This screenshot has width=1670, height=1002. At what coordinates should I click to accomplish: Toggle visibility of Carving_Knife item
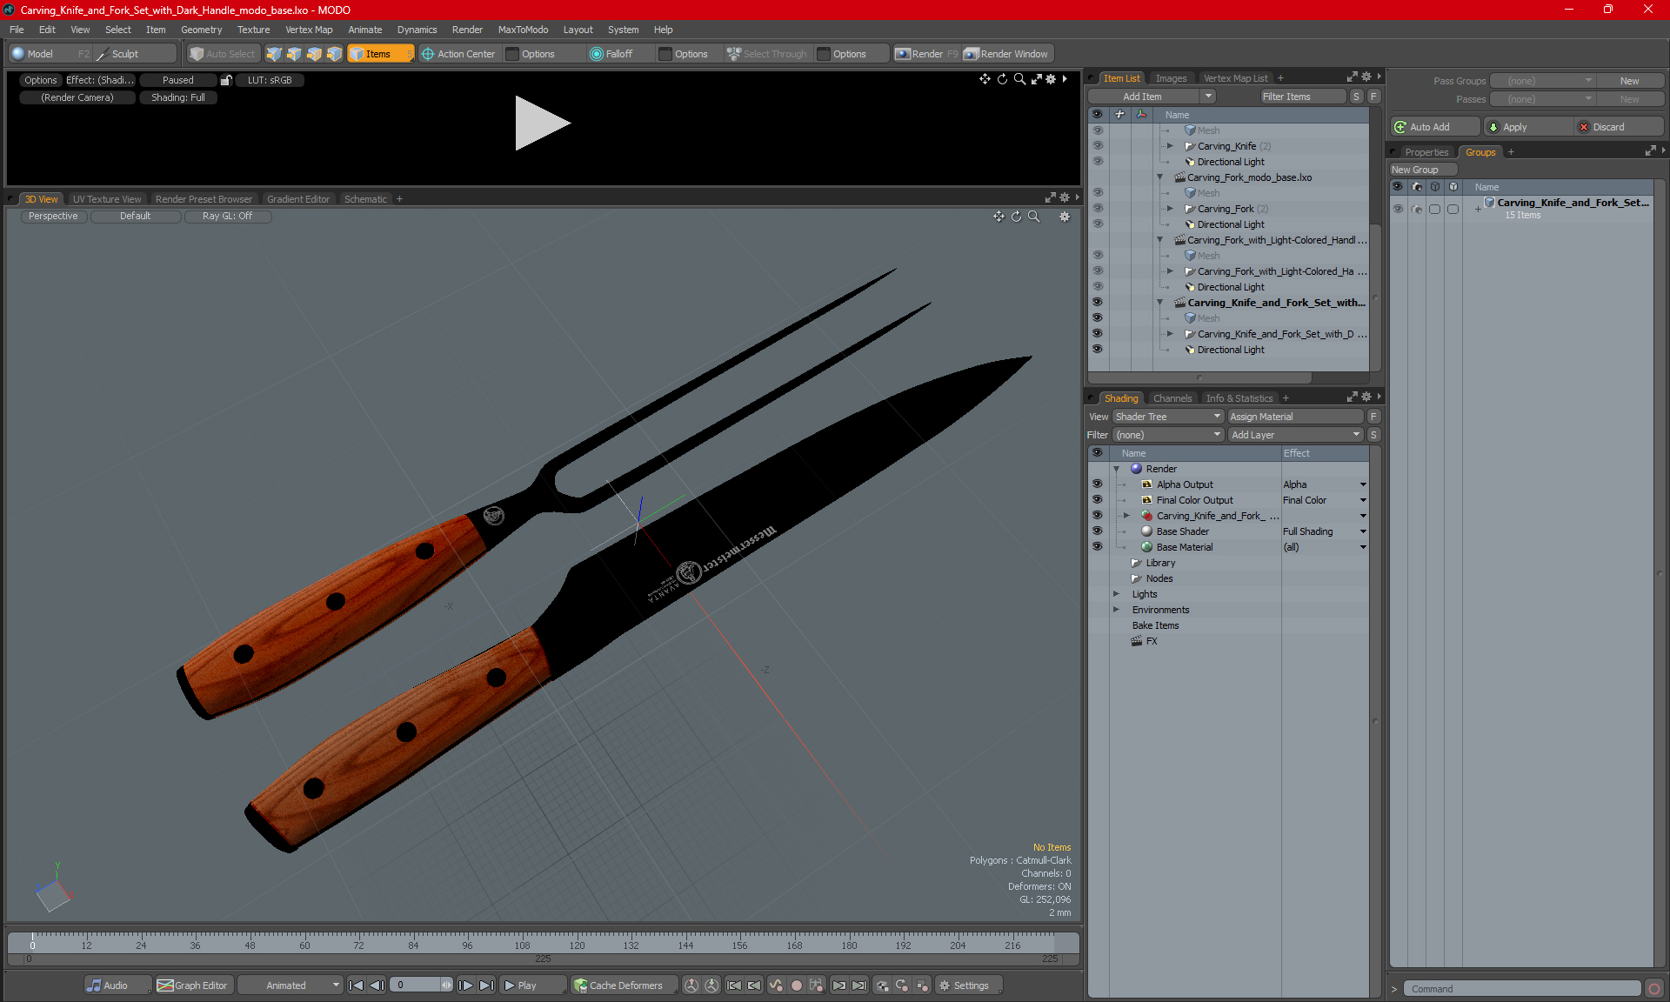pyautogui.click(x=1097, y=146)
